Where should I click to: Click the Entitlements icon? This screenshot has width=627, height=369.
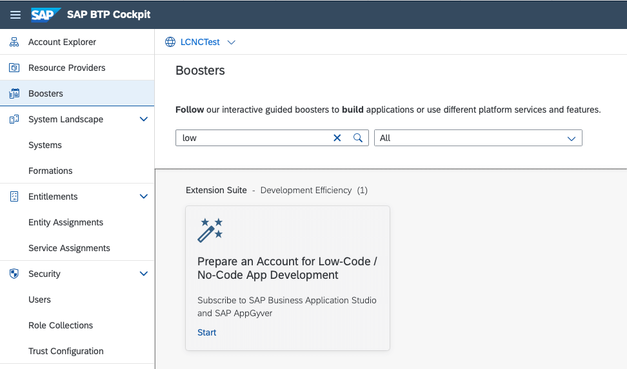(14, 196)
